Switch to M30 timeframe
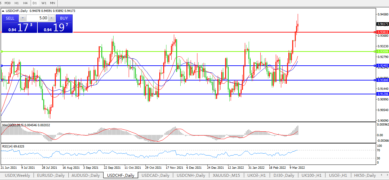 [x=7, y=3]
